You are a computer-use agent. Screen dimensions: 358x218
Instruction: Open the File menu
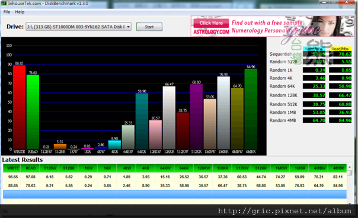coord(7,12)
